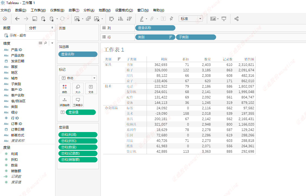The width and height of the screenshot is (306, 196).
Task: Click the 文本 marks button
Action: (91, 88)
